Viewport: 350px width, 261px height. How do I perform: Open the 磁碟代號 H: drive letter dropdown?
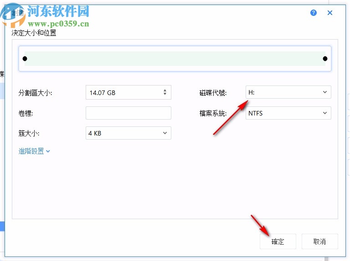(x=288, y=92)
